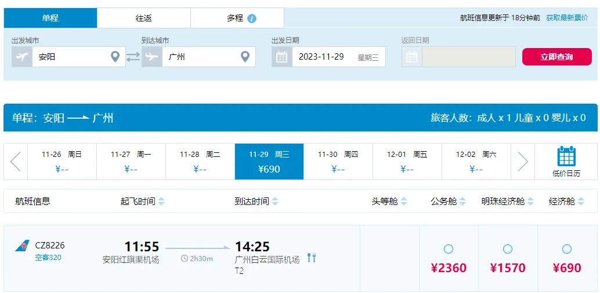This screenshot has width=600, height=293.
Task: Click the 航班信息 column header
Action: 33,202
